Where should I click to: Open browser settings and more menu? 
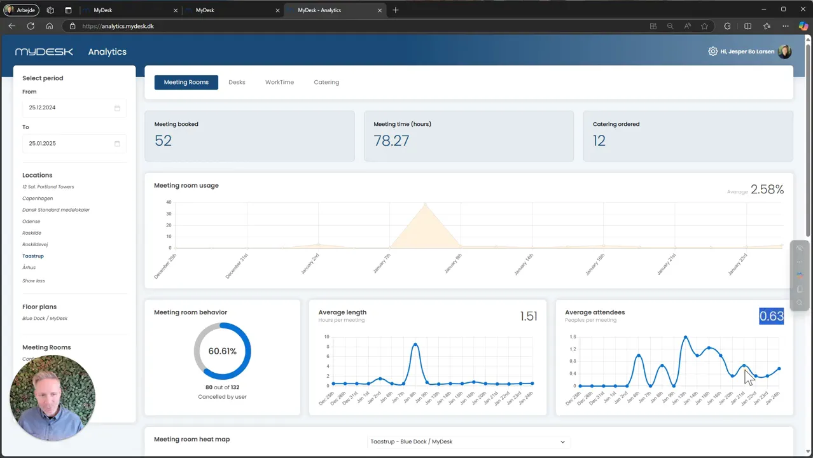[786, 26]
